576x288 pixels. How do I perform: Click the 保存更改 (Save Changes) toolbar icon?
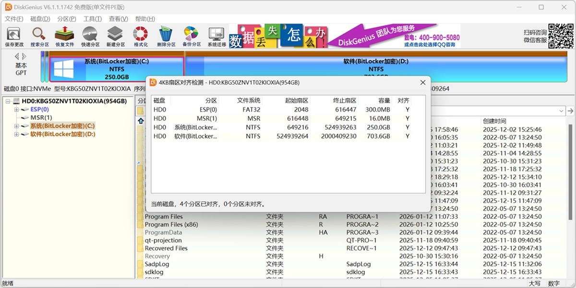click(13, 36)
